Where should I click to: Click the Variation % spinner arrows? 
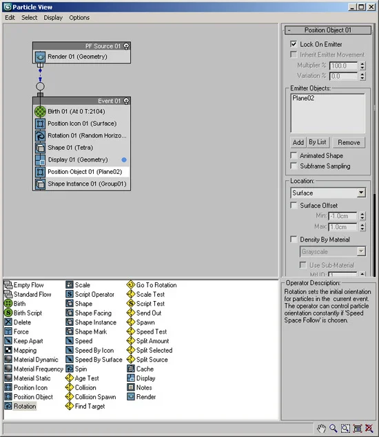[362, 76]
